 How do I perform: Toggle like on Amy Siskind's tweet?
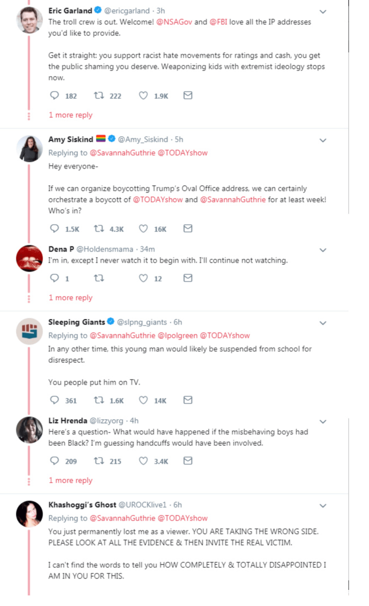[144, 229]
